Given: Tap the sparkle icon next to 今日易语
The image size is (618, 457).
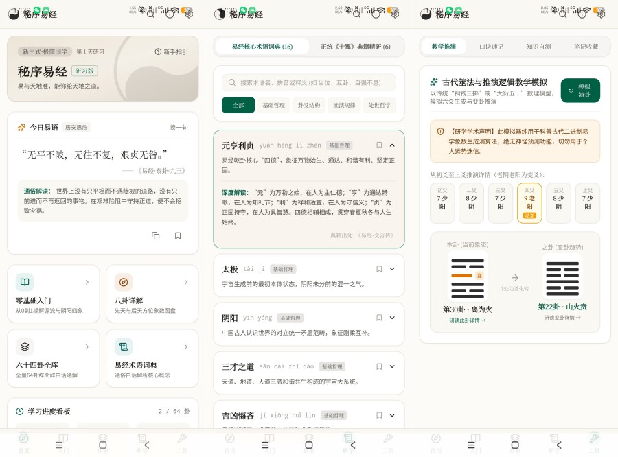Looking at the screenshot, I should tap(22, 127).
